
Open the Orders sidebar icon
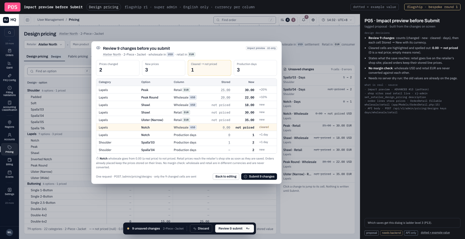[x=9, y=52]
